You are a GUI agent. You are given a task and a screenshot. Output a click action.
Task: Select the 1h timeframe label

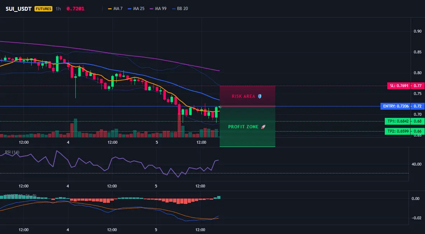click(x=58, y=9)
